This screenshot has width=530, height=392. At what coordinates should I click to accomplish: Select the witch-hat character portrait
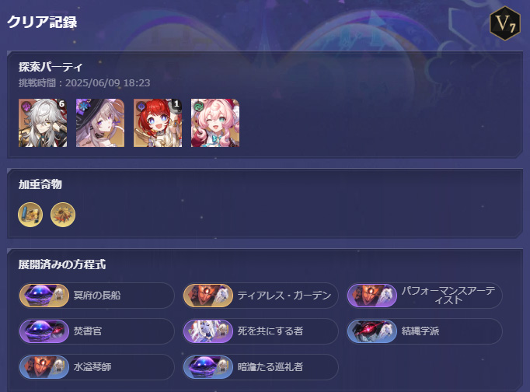point(100,123)
